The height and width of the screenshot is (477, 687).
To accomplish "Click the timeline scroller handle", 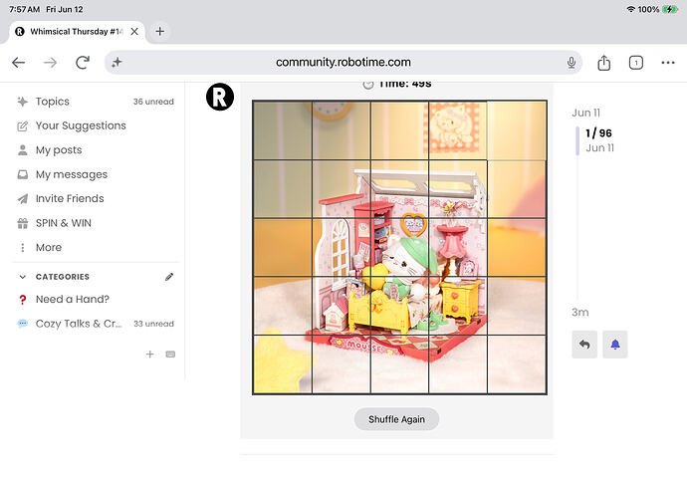I will click(x=577, y=140).
